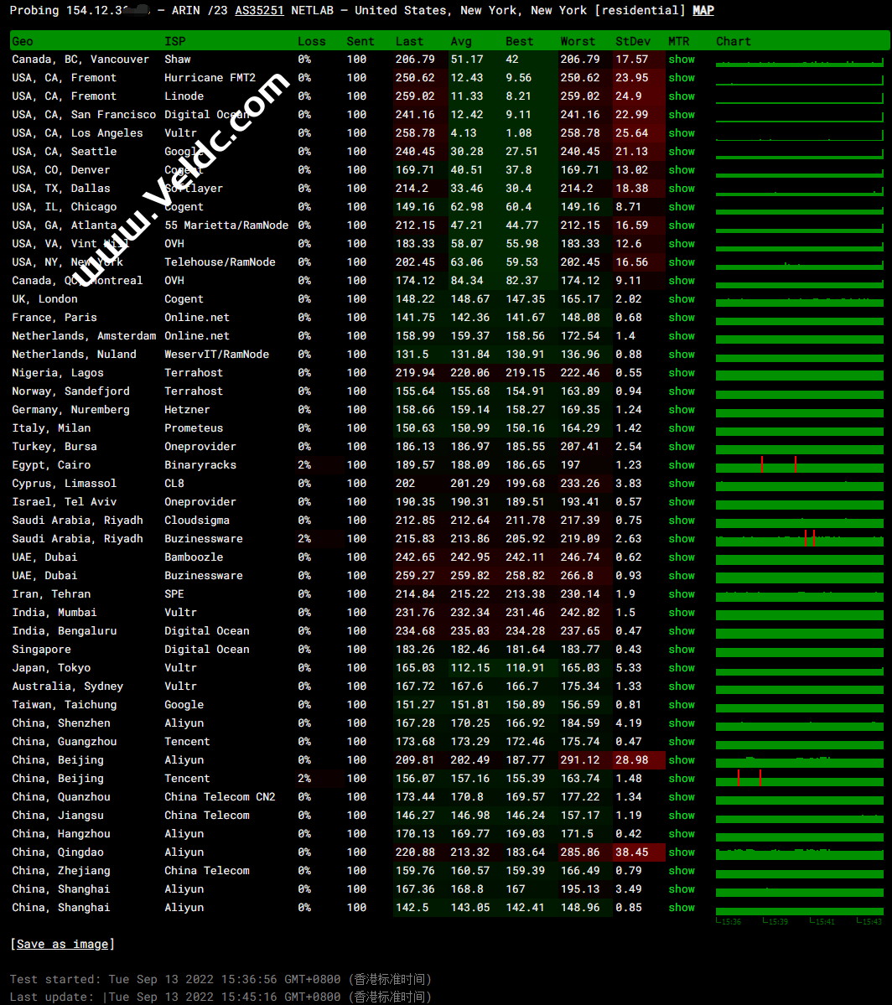Show MTR for Fremont Hurricane FMT2 row
The image size is (892, 1005).
681,78
